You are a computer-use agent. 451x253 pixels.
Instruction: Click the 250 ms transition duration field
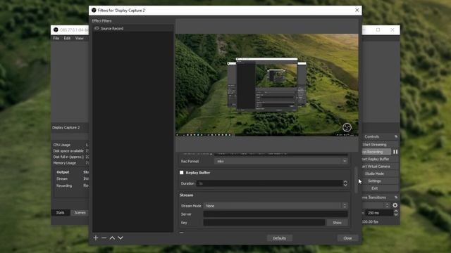pos(379,212)
